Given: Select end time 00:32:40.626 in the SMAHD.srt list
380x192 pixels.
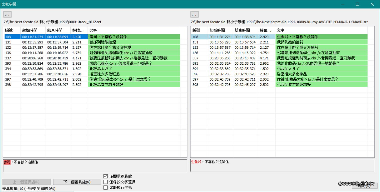Looking at the screenshot, I should coord(246,74).
